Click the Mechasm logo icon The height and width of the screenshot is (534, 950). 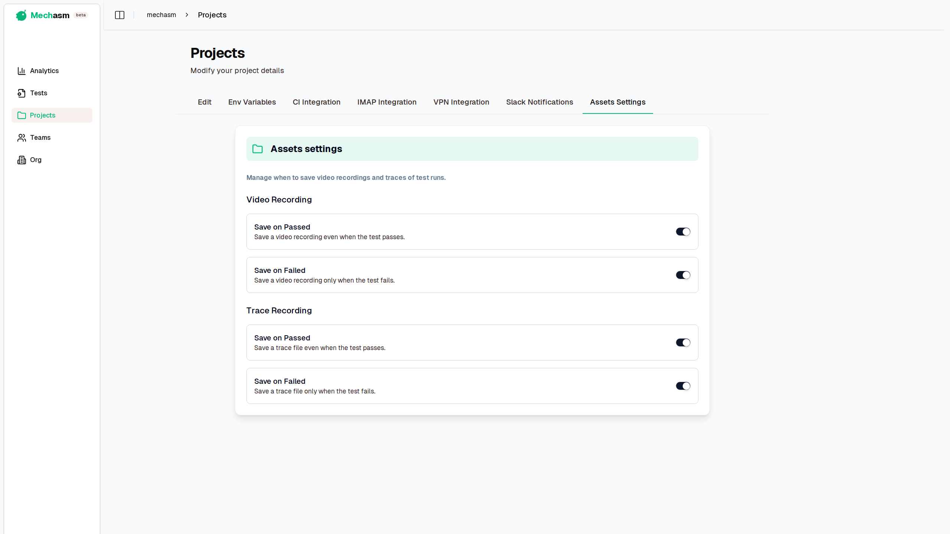21,15
